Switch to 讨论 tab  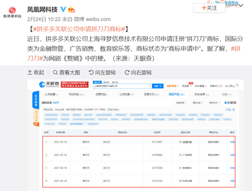click(227, 94)
